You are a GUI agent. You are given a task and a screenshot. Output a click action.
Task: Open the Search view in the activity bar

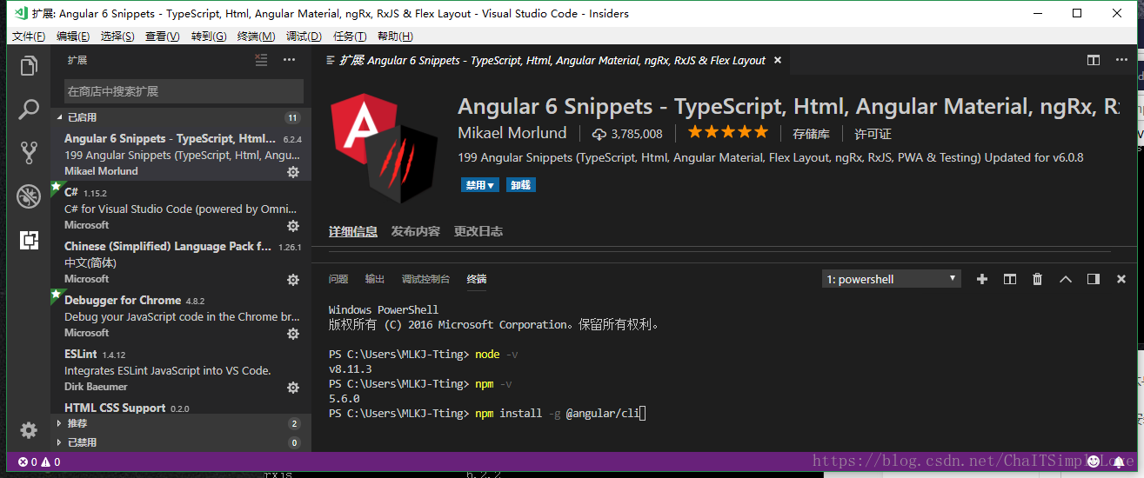[29, 110]
